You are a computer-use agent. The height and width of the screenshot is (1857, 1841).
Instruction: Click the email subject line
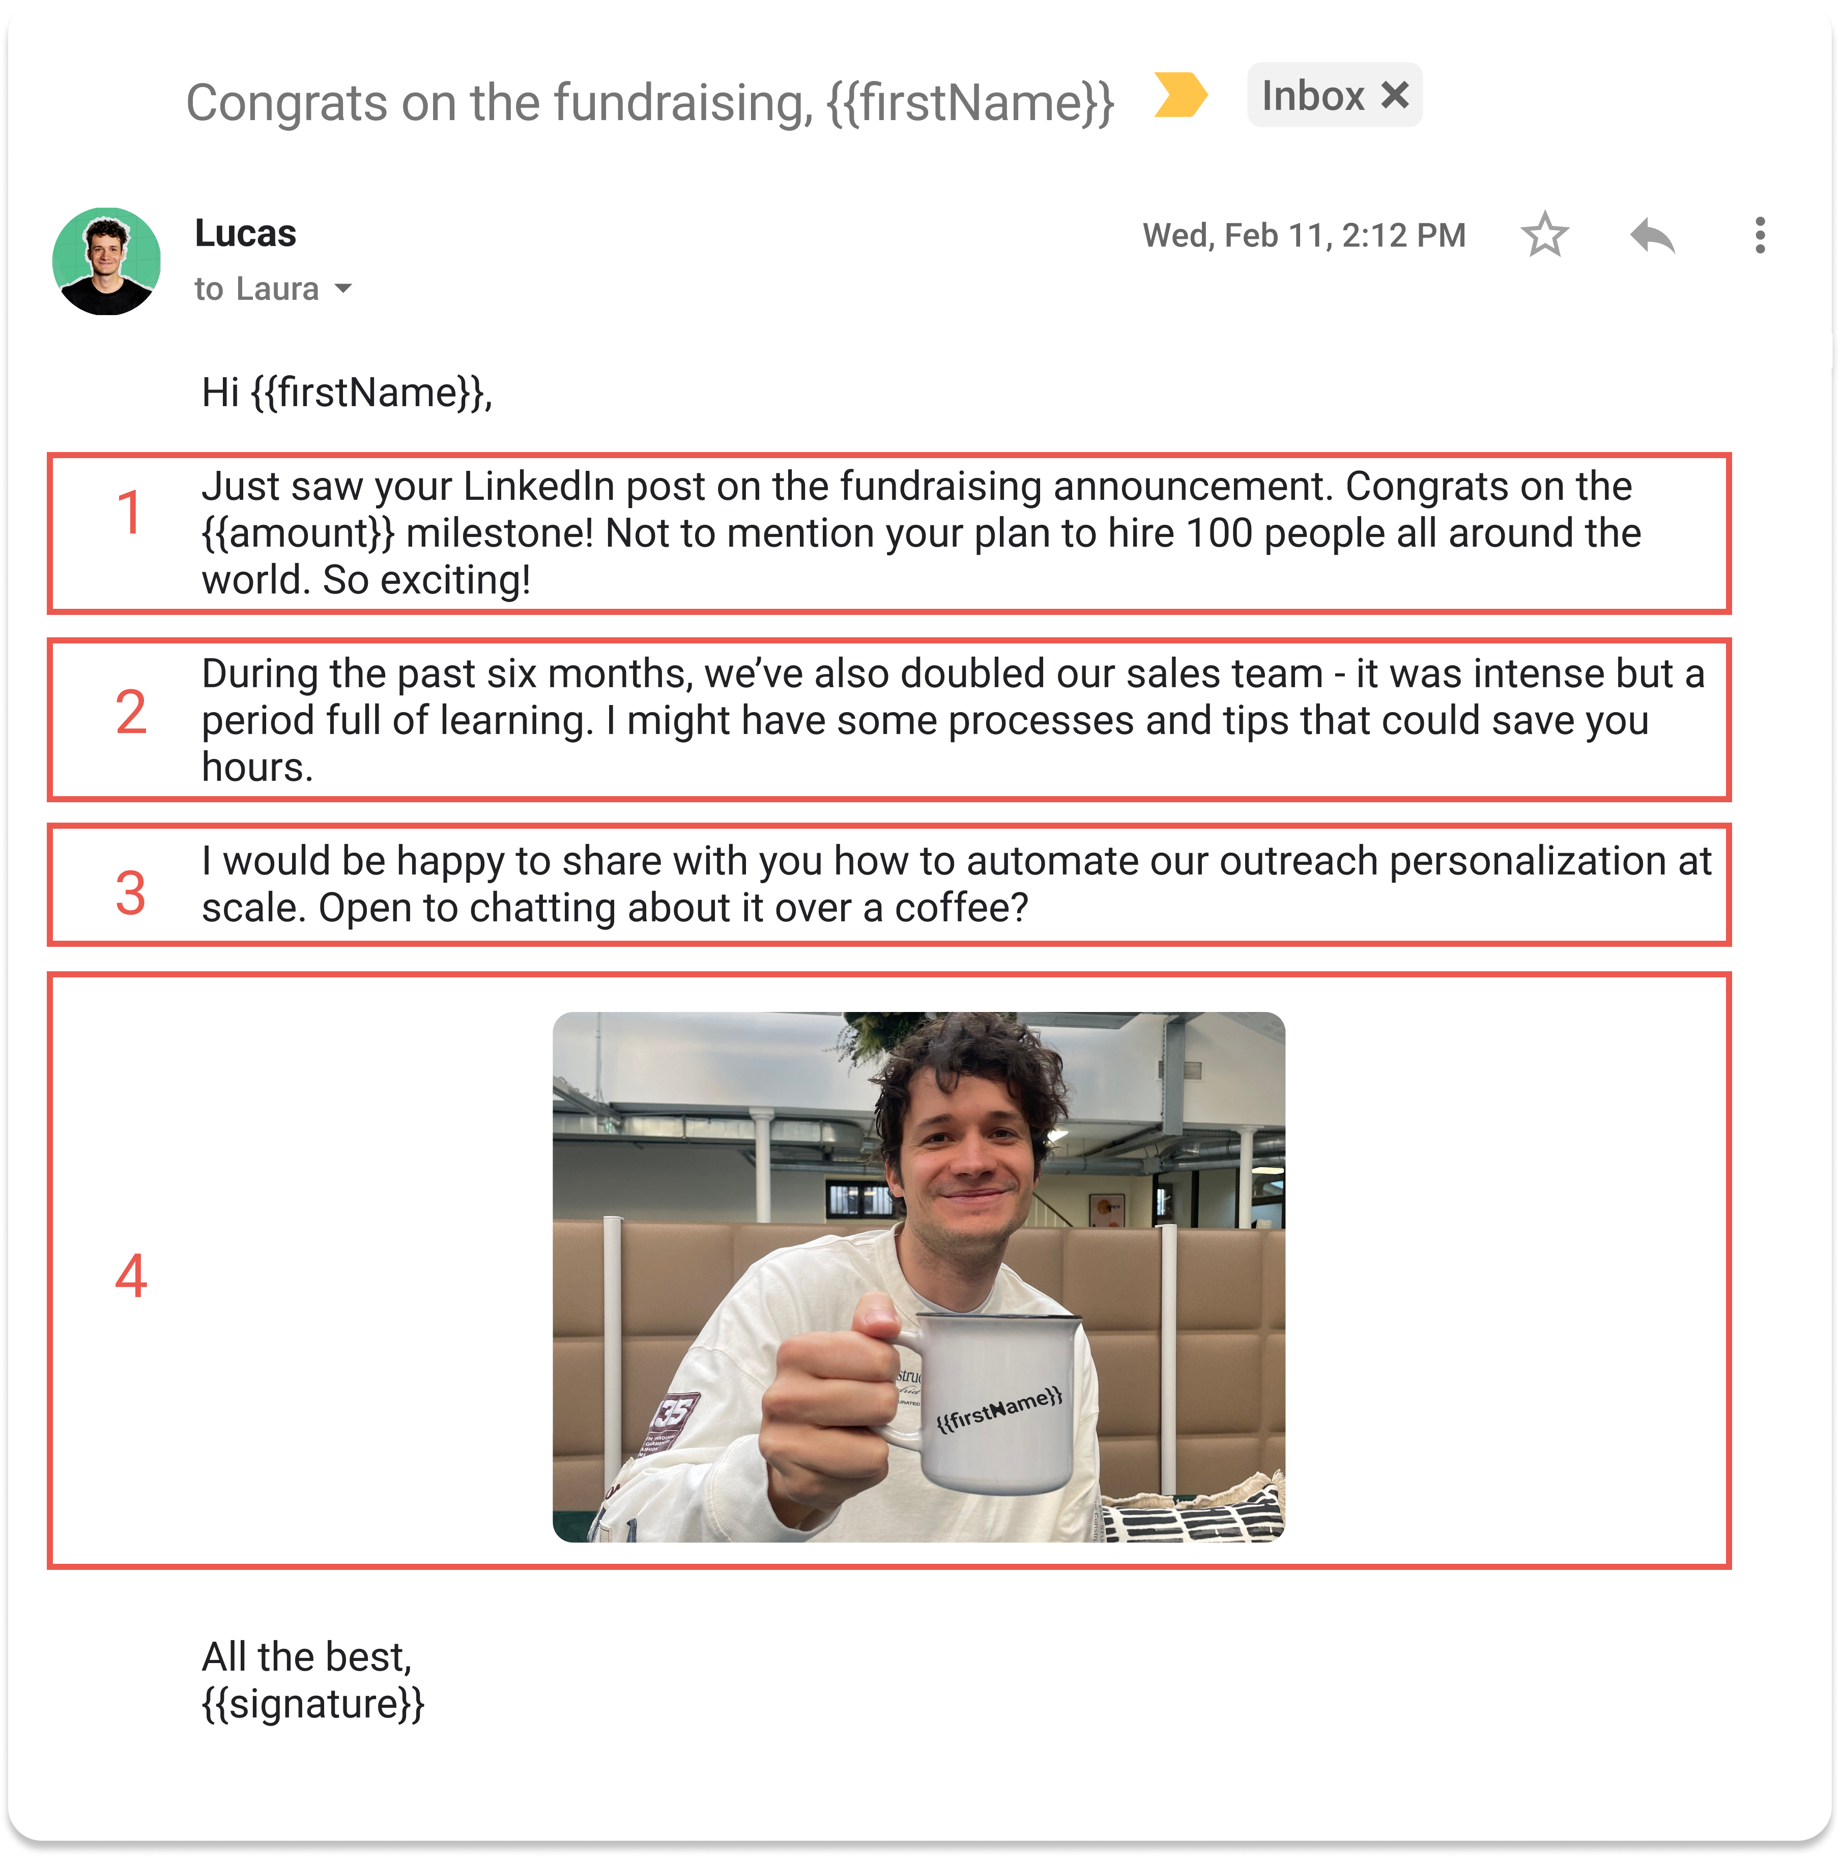pyautogui.click(x=649, y=103)
